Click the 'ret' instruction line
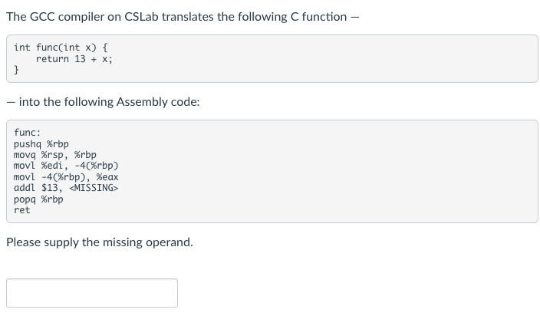This screenshot has height=316, width=540. click(22, 209)
